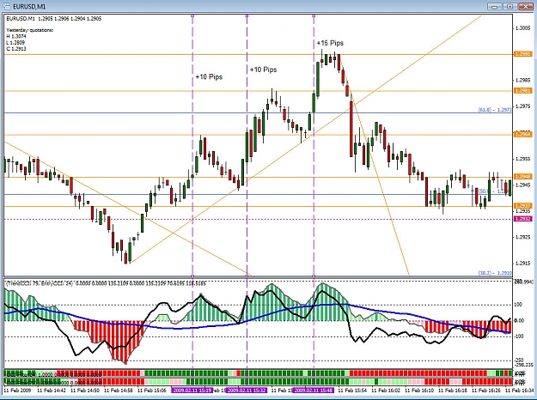Click the orange 1.2937 price level tag
The height and width of the screenshot is (400, 537).
(x=522, y=206)
